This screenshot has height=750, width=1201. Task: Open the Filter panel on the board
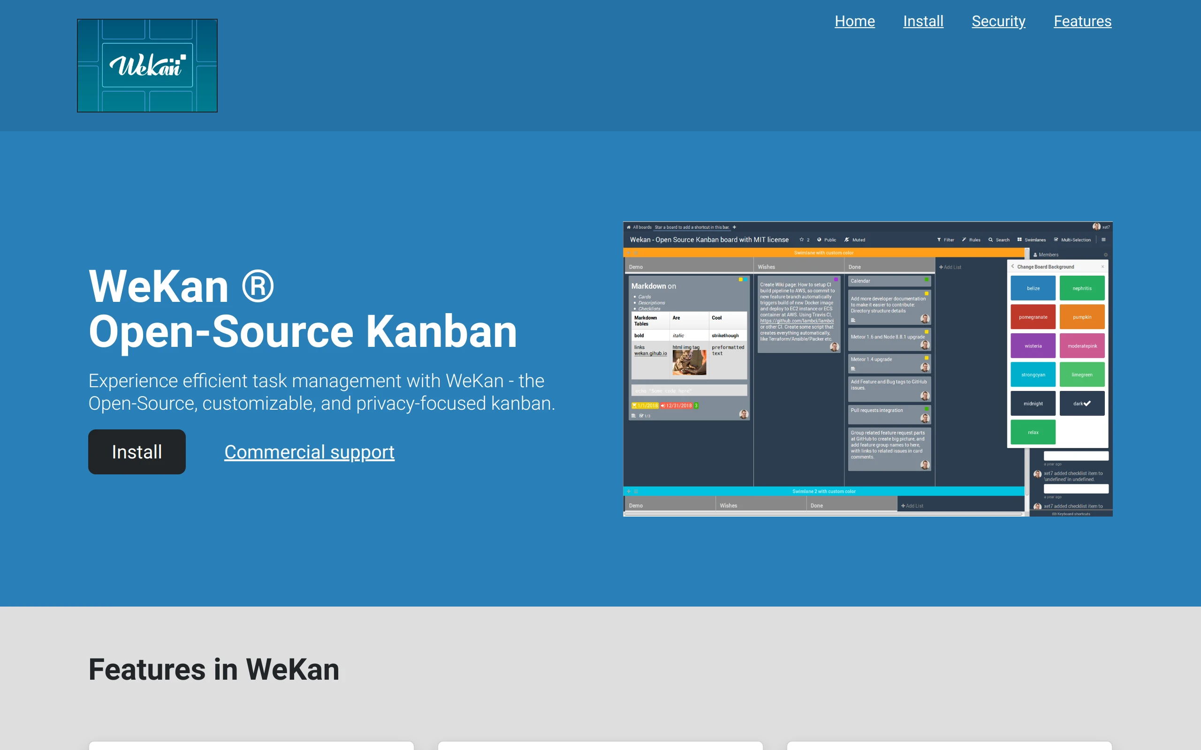pos(946,240)
